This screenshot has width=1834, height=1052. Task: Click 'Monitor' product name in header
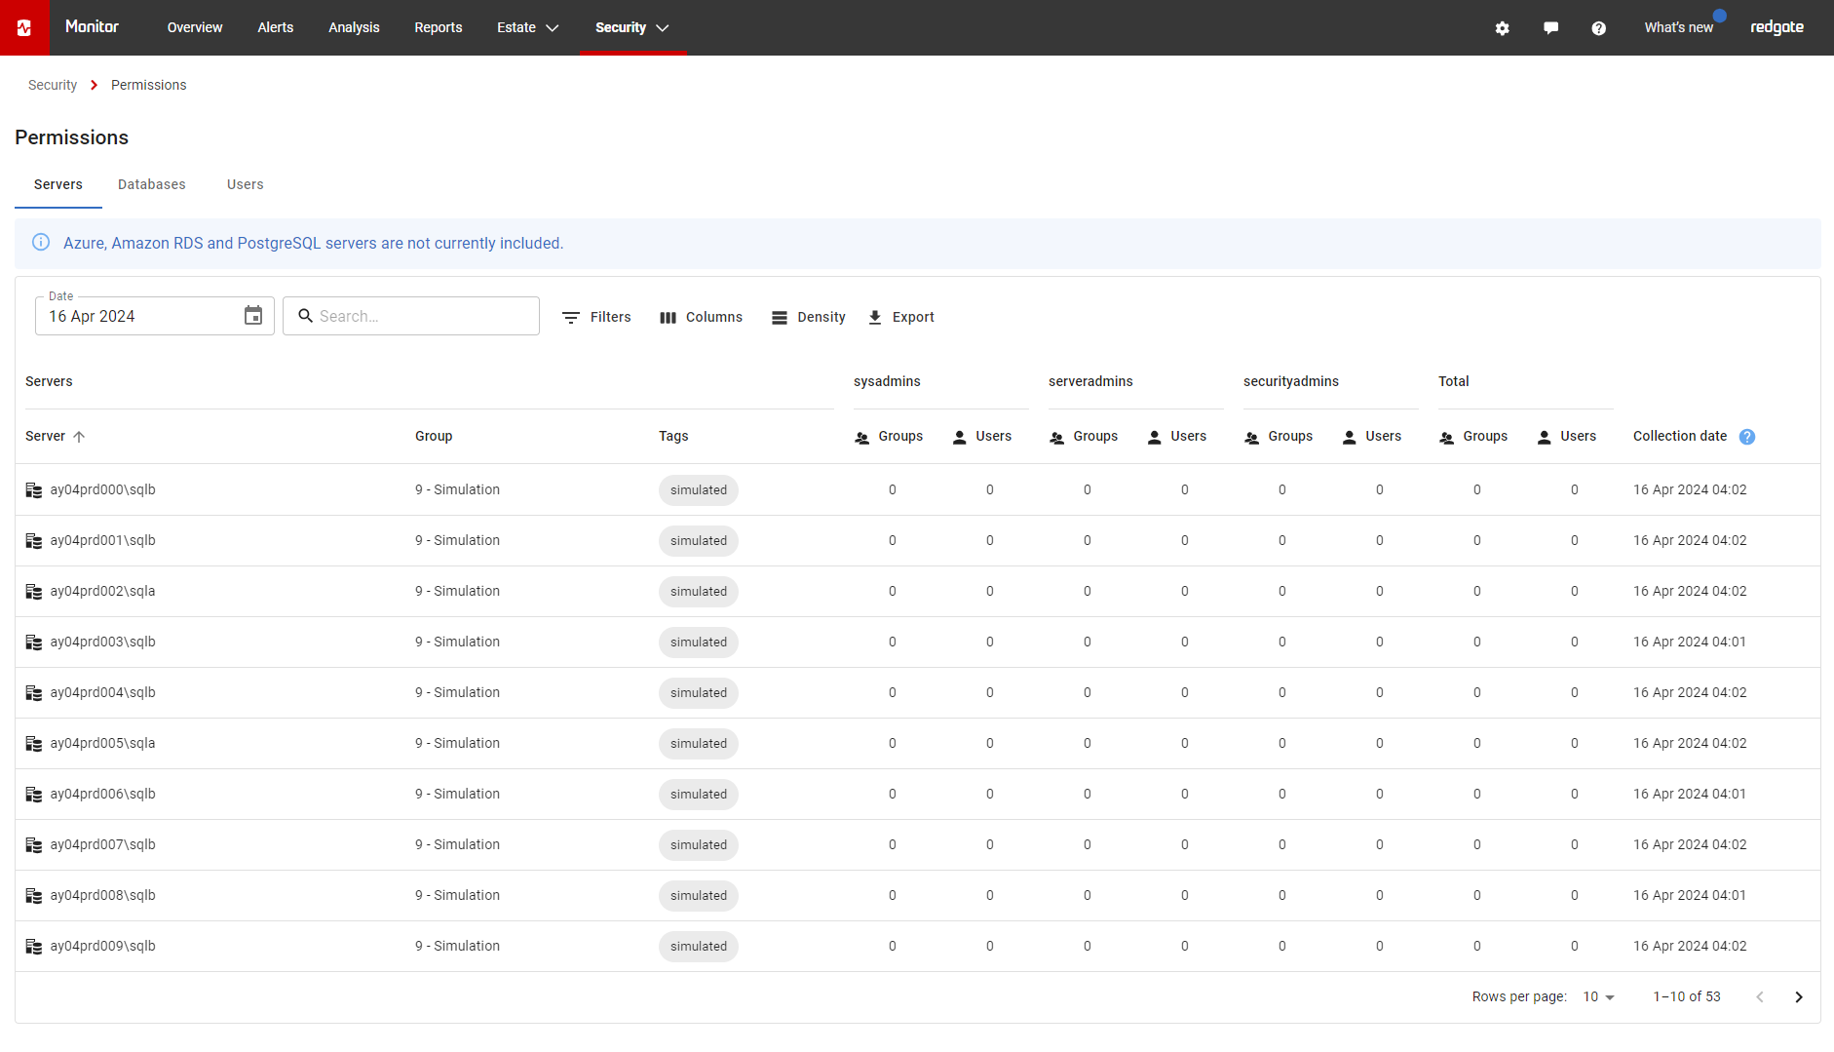(92, 27)
